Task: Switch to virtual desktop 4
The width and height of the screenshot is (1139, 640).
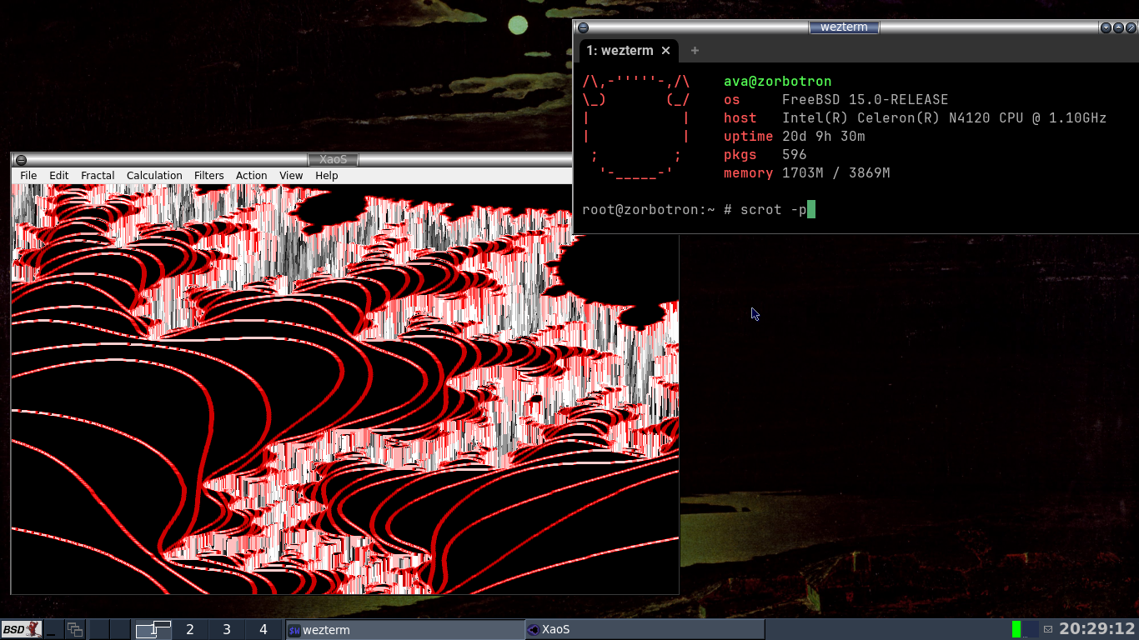Action: coord(263,629)
